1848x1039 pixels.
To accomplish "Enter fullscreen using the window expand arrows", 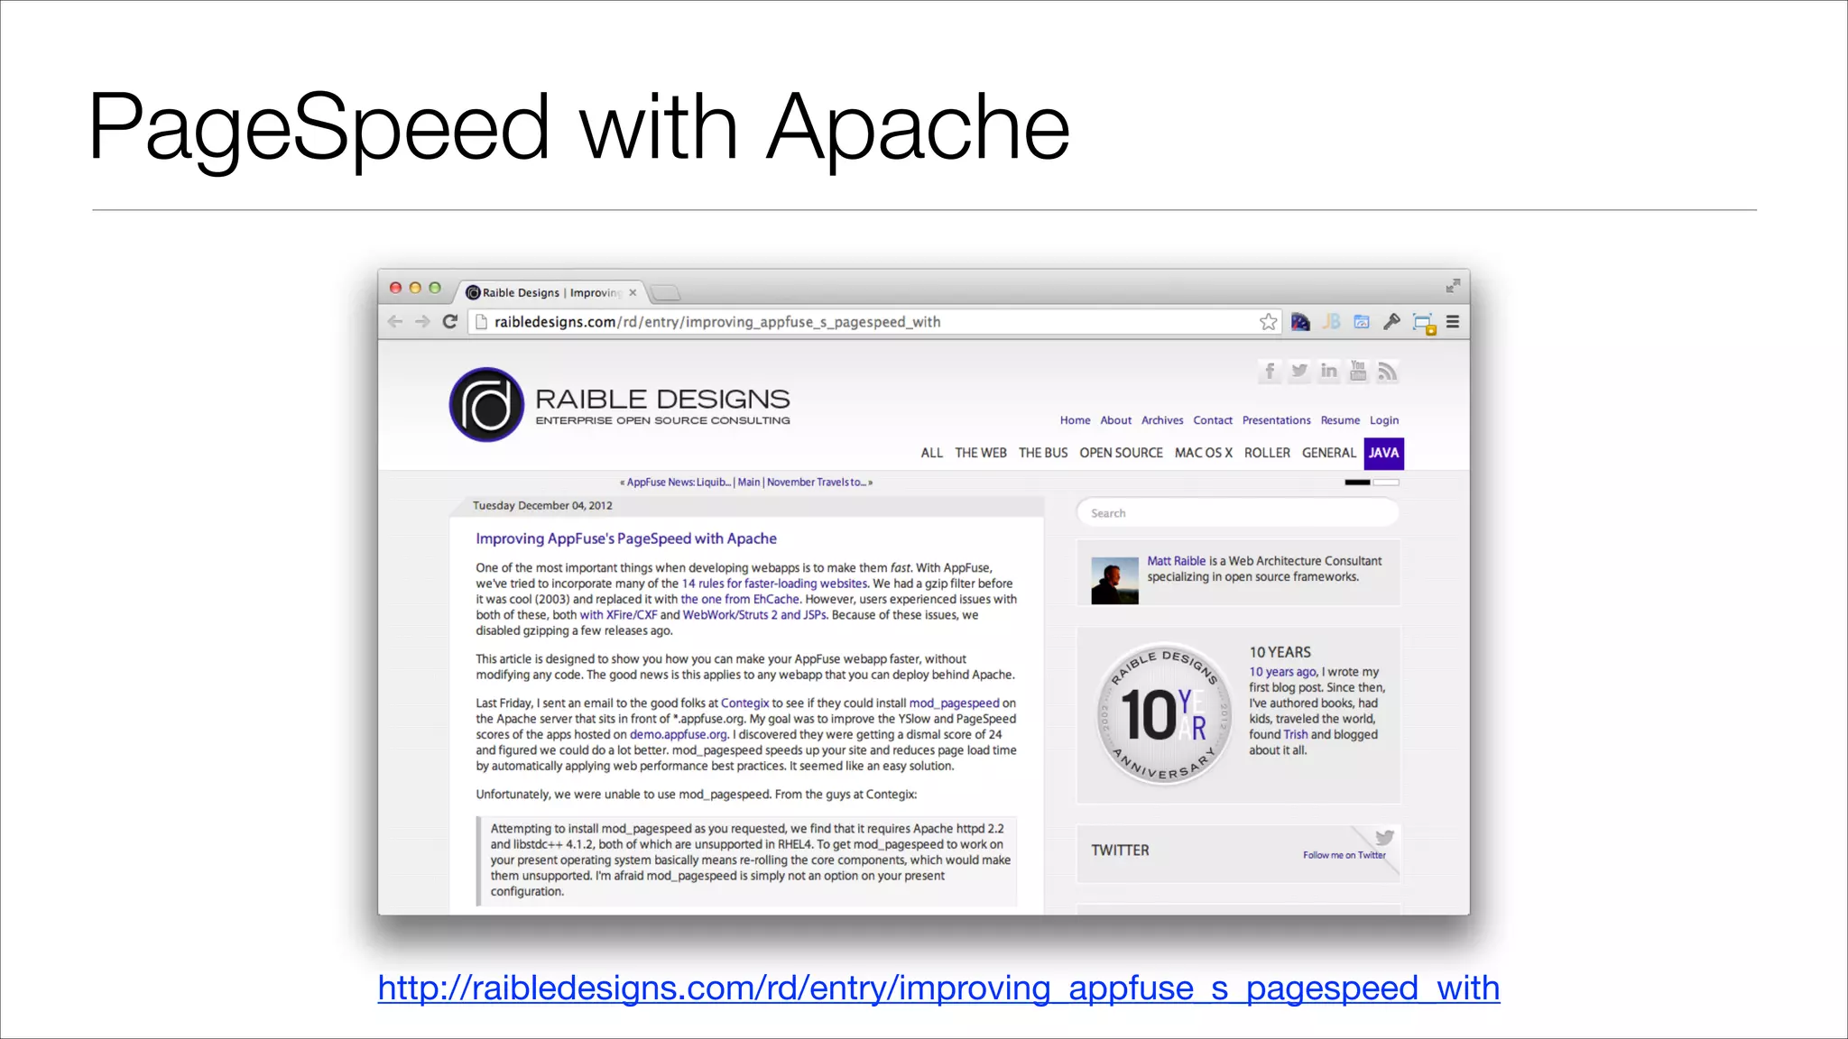I will pyautogui.click(x=1453, y=286).
